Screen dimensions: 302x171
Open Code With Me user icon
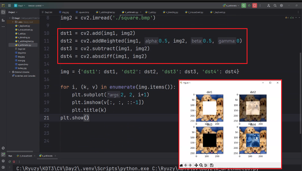click(268, 5)
